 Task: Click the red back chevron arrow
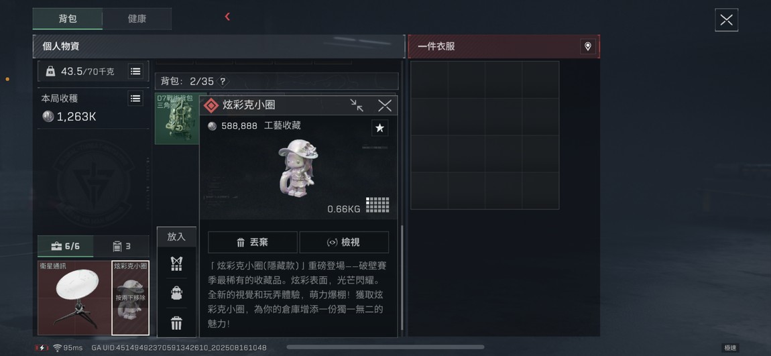click(x=227, y=17)
